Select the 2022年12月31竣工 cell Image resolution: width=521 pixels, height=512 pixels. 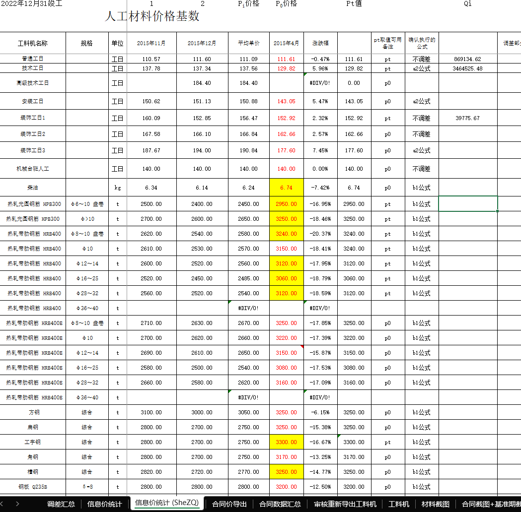[31, 3]
